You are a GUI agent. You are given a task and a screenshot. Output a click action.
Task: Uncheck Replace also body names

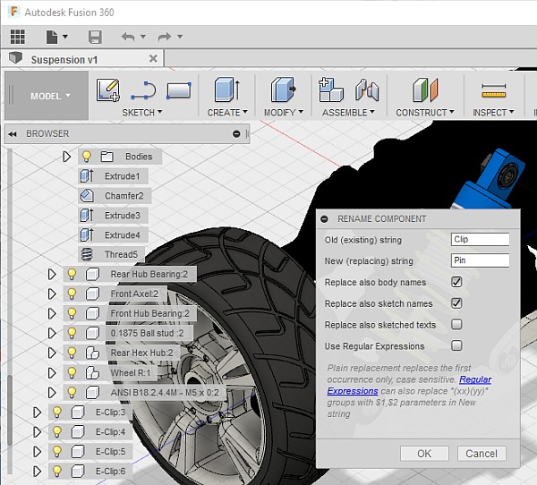(x=456, y=282)
